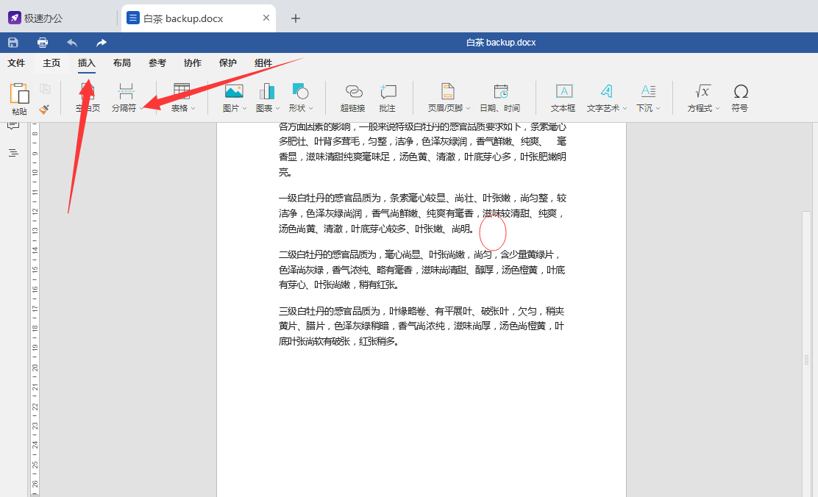Insert a 超链接 hyperlink

[x=353, y=98]
